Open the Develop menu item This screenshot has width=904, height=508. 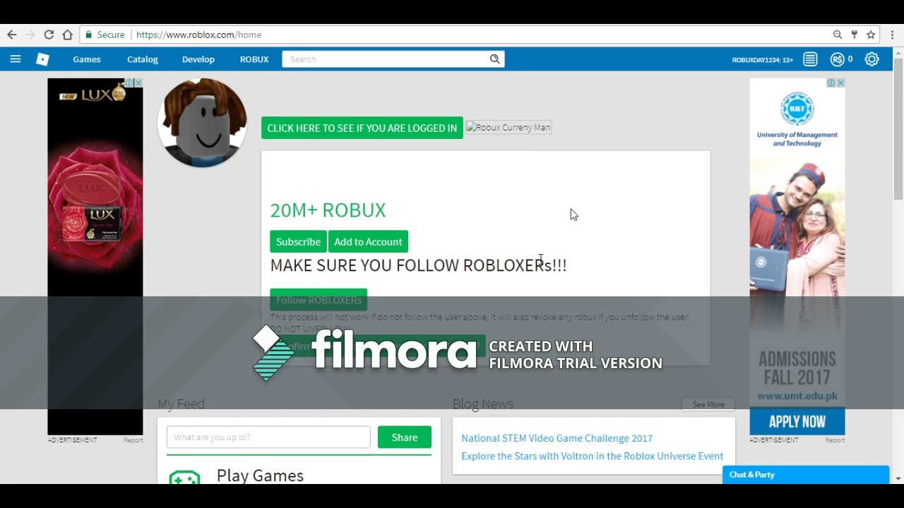click(198, 59)
